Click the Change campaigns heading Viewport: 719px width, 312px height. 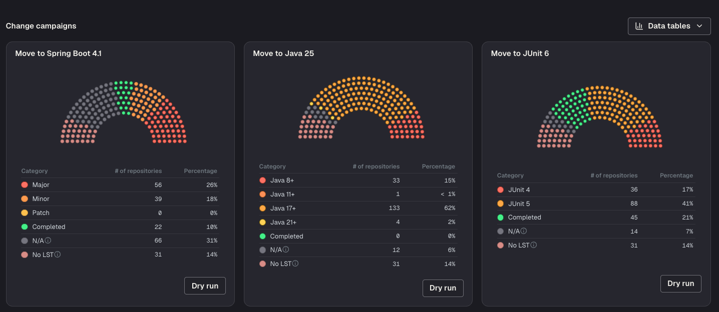tap(41, 26)
